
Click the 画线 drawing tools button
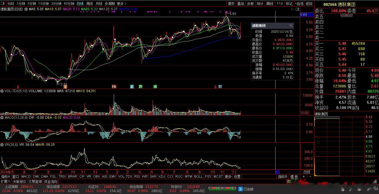270,4
